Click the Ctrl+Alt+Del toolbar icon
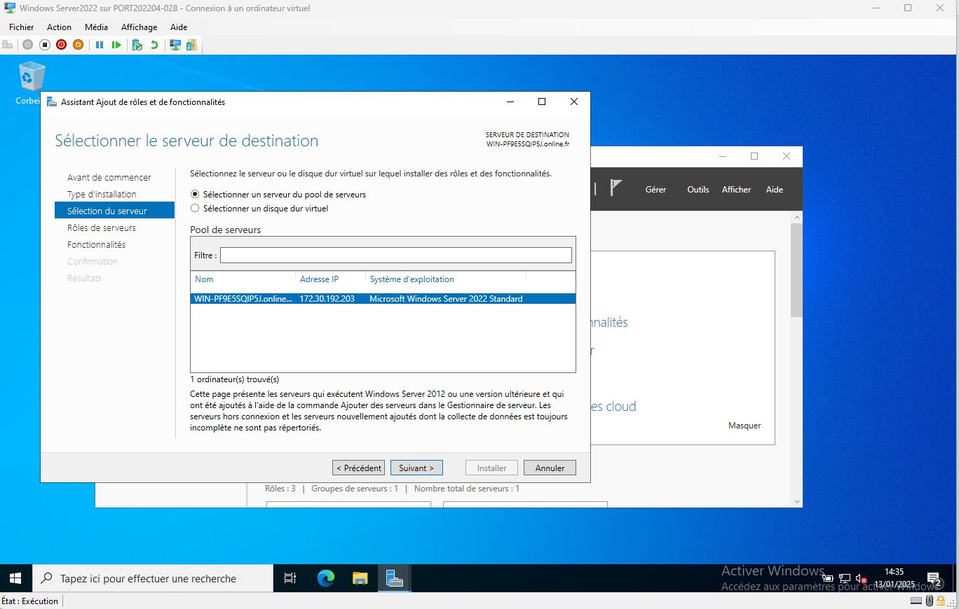The image size is (959, 609). coord(8,45)
